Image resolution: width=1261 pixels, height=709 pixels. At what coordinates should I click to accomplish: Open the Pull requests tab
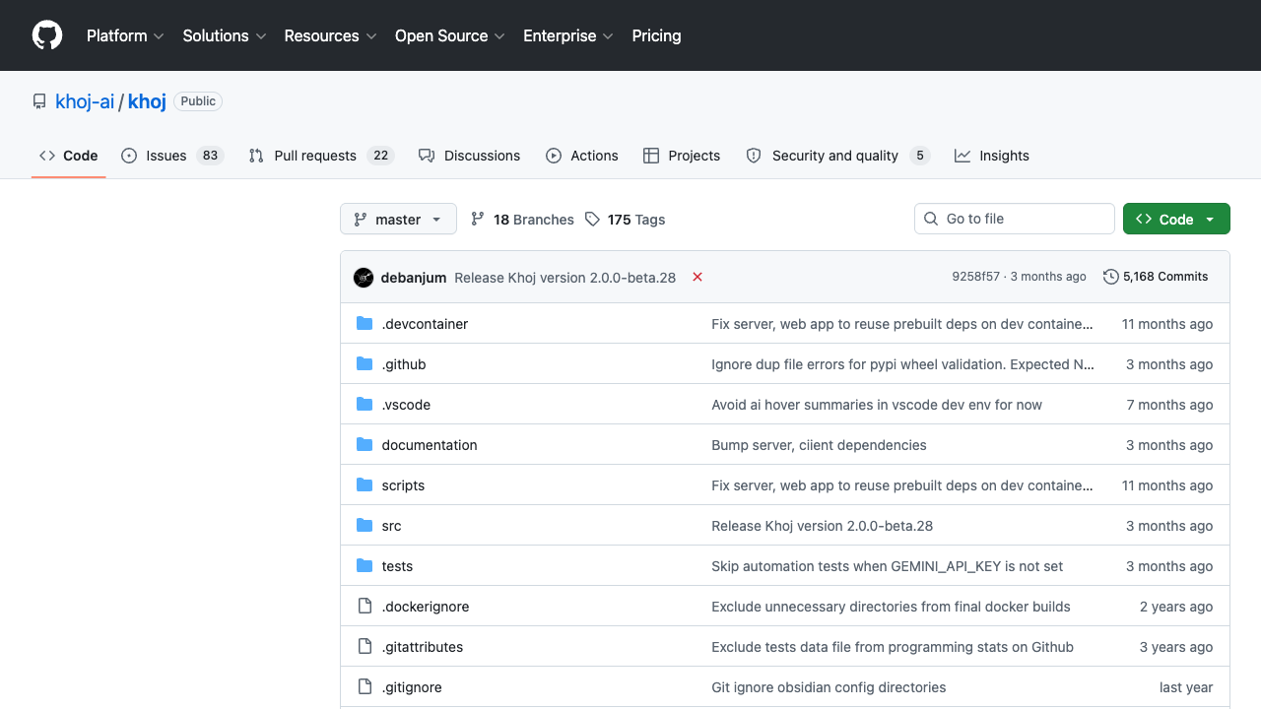coord(321,156)
